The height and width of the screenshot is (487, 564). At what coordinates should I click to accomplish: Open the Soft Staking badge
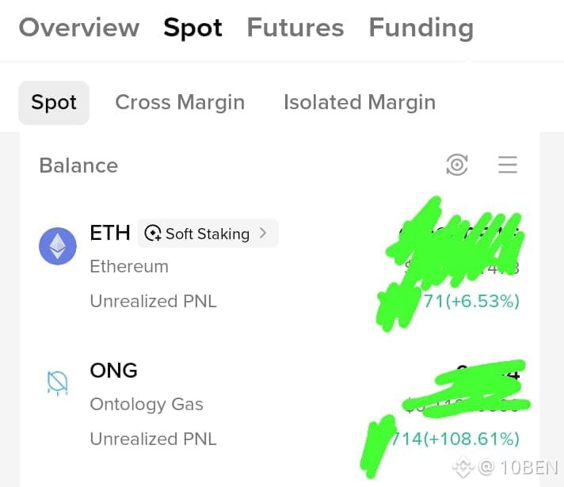tap(208, 233)
